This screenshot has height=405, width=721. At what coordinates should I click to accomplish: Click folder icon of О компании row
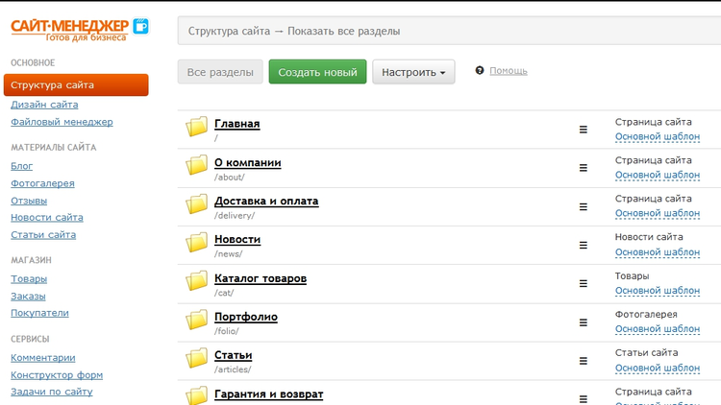[x=197, y=165]
